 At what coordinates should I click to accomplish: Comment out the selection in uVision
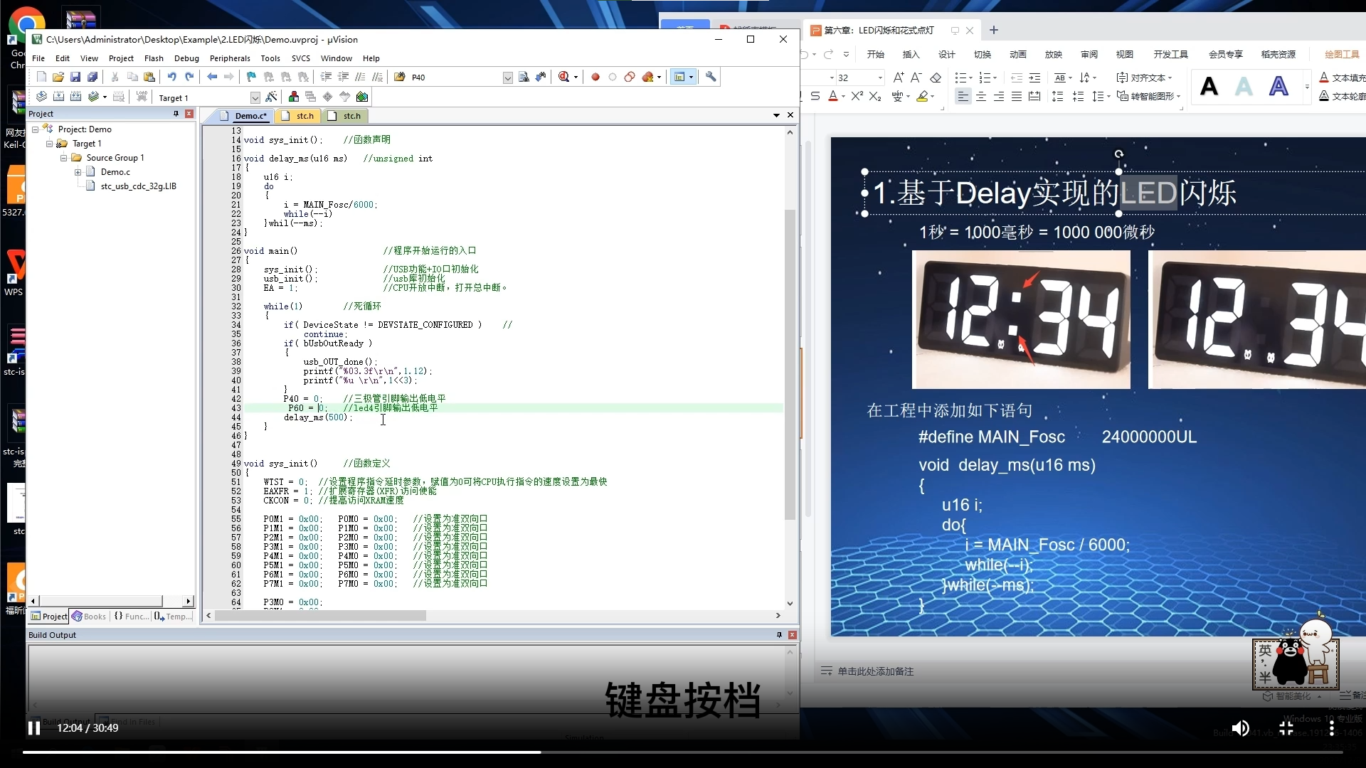pos(360,77)
